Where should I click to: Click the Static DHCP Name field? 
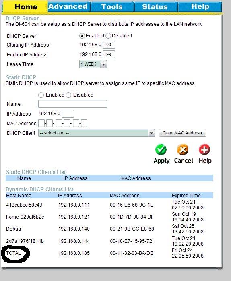[x=72, y=104]
